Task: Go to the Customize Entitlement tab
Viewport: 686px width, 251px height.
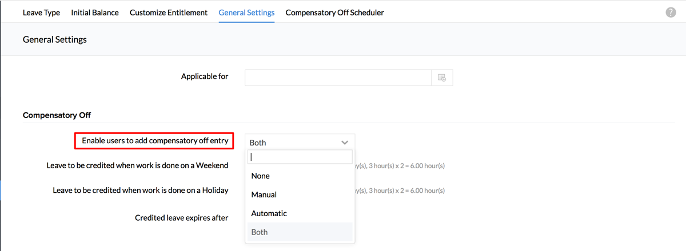Action: (169, 13)
